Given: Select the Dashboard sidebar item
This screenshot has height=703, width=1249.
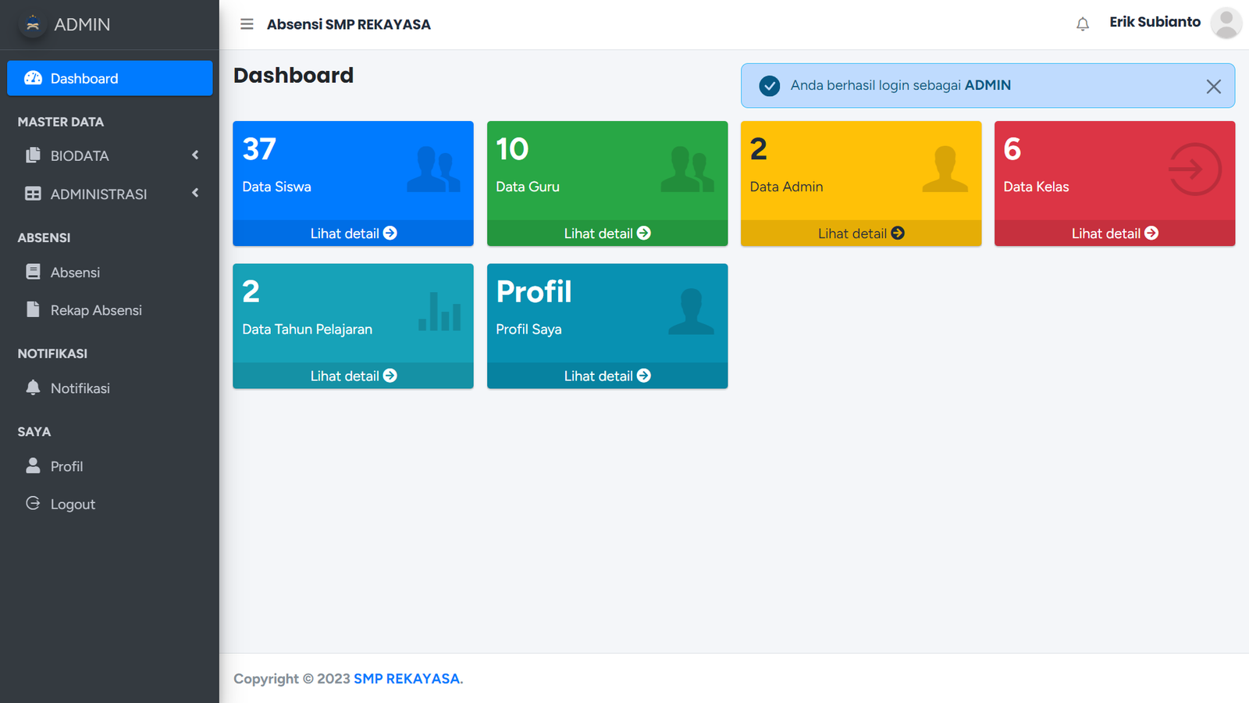Looking at the screenshot, I should (x=109, y=79).
